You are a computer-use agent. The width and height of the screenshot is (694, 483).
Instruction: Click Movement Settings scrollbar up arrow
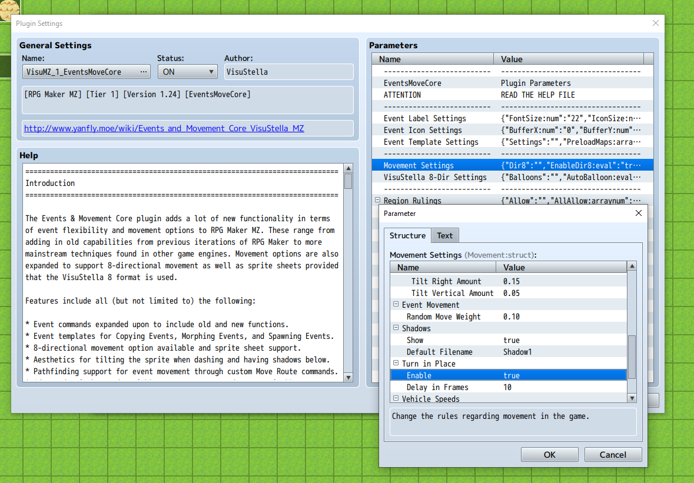(632, 266)
